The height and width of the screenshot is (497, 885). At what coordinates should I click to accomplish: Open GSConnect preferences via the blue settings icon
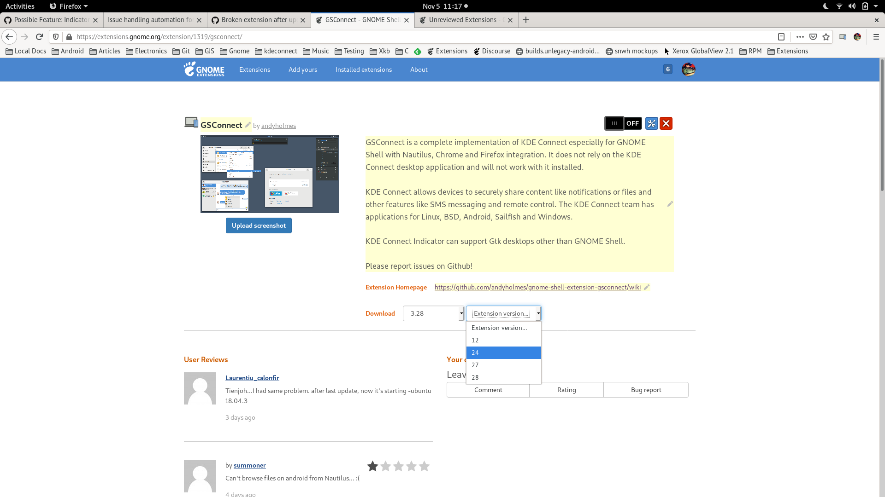651,123
